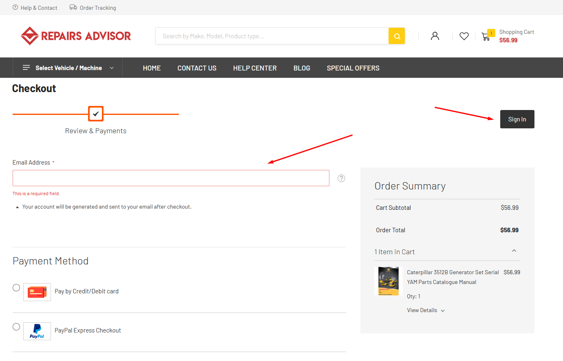Open Select Vehicle / Machine dropdown
Viewport: 563px width, 361px height.
click(68, 68)
